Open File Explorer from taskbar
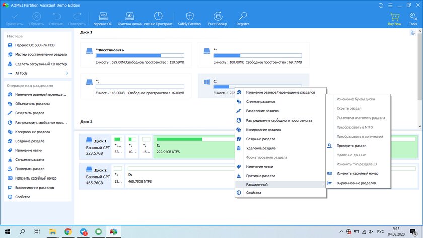Viewport: 423px width, 238px height. tap(52, 232)
